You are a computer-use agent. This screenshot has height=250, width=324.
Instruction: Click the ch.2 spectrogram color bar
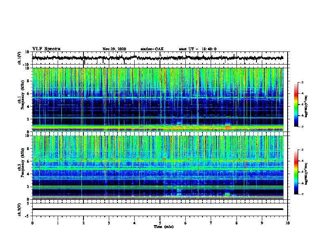click(x=296, y=172)
